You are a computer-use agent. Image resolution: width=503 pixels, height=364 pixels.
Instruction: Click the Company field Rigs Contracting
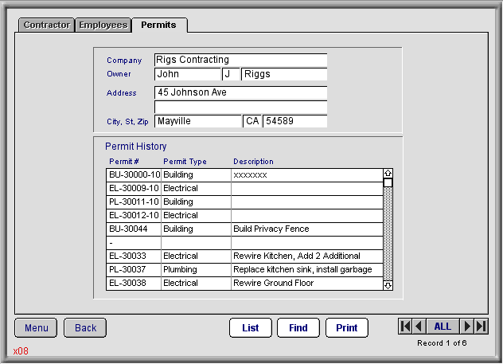point(240,60)
